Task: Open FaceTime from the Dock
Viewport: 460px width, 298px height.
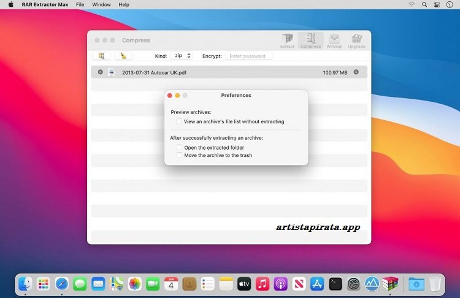Action: (x=153, y=284)
